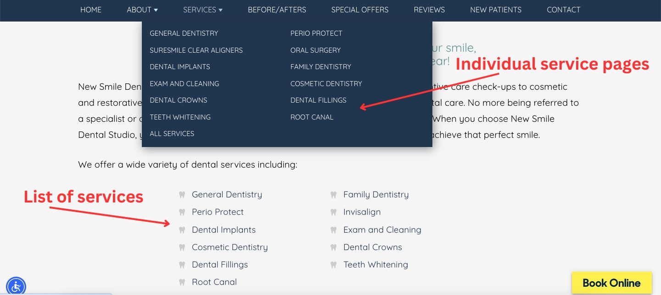Select HOME in the navigation bar
661x295 pixels.
point(90,10)
